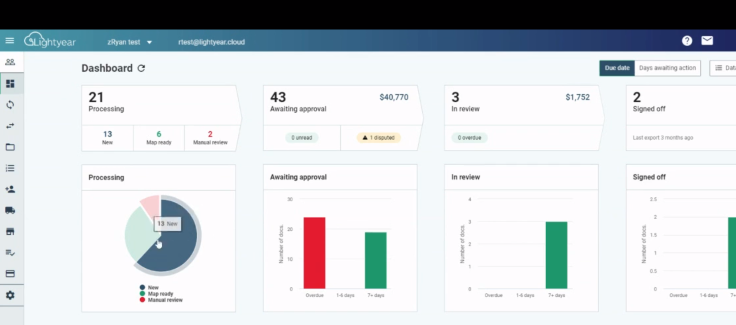
Task: Click the 1 disputed badge
Action: pos(379,138)
